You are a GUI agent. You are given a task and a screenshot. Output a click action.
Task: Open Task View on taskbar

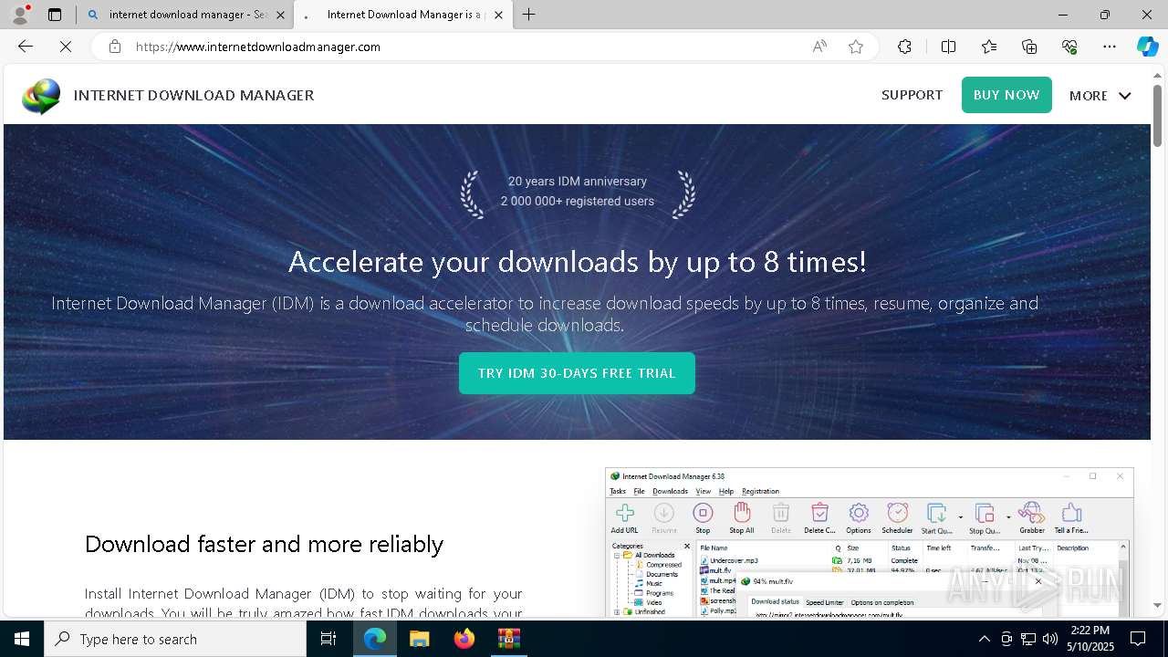coord(328,639)
